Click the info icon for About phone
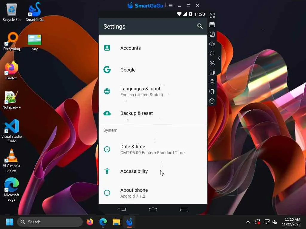 click(x=107, y=193)
